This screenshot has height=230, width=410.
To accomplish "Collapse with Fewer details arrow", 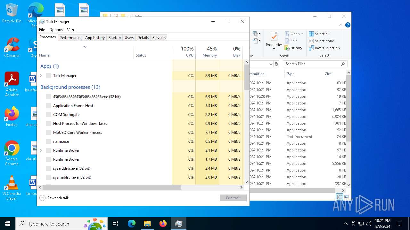I will (x=42, y=198).
